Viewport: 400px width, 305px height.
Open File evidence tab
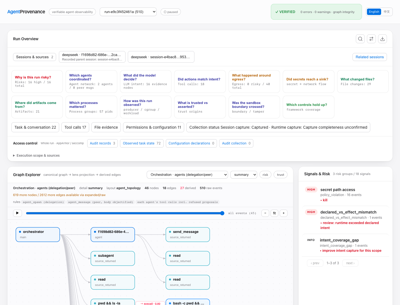[x=106, y=127]
